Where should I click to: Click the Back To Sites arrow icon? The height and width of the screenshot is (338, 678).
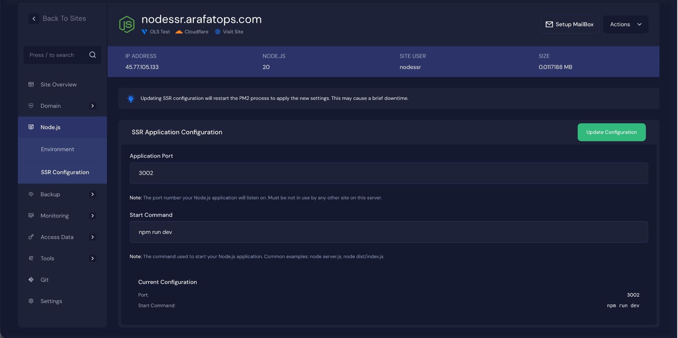[x=34, y=19]
